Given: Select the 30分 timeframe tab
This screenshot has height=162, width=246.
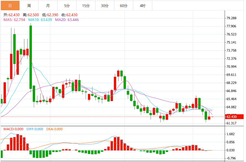Looking at the screenshot, I should click(x=105, y=6).
